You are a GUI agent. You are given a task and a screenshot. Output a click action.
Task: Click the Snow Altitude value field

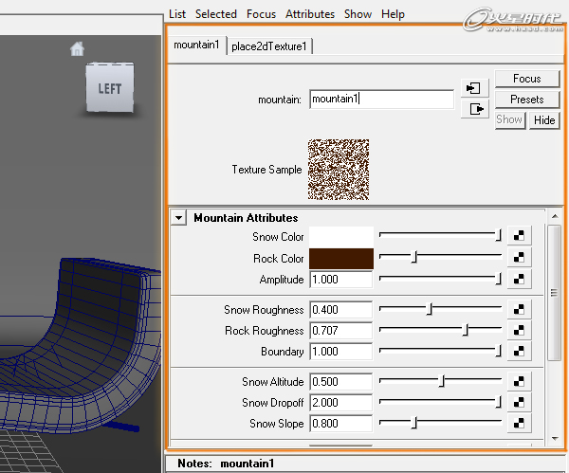click(x=341, y=382)
